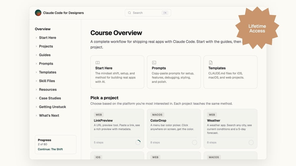This screenshot has width=296, height=166.
Task: Expand the Resources section chevron
Action: click(x=36, y=90)
